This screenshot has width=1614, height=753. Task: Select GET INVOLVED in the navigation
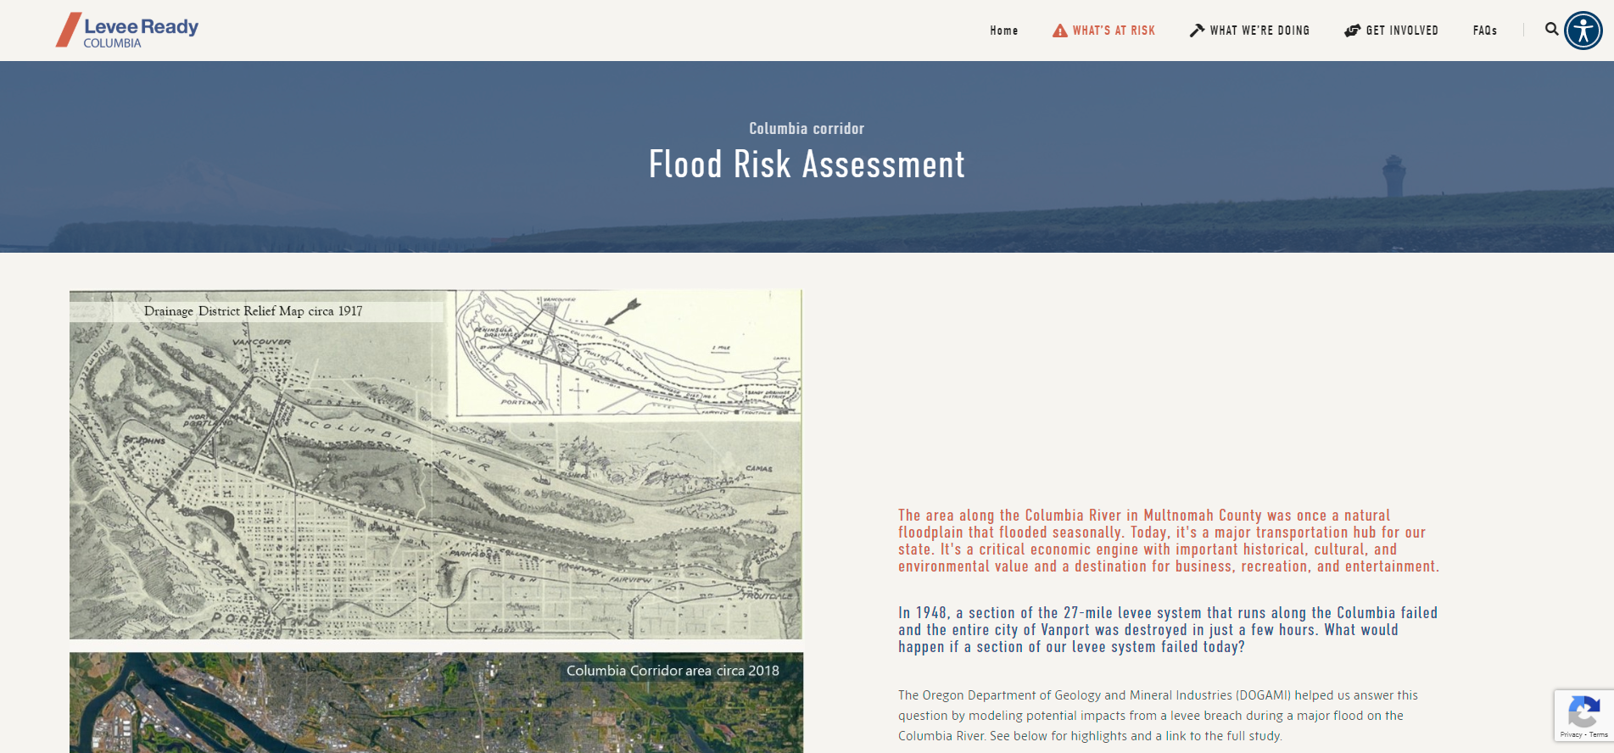(x=1401, y=31)
